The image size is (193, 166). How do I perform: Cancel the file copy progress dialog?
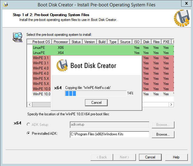96,103
